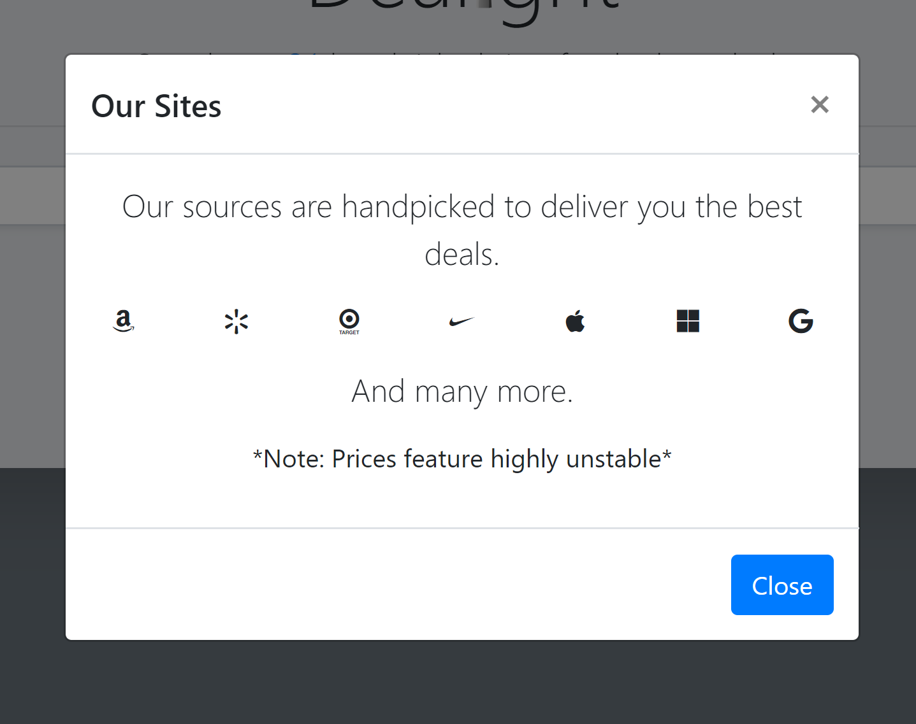Click the Apple logo icon
This screenshot has height=724, width=916.
[x=575, y=321]
